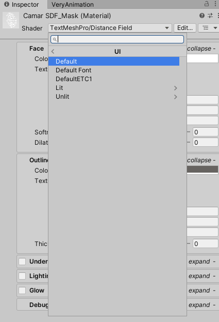Click the Softness value field
The image size is (219, 322).
pos(205,132)
